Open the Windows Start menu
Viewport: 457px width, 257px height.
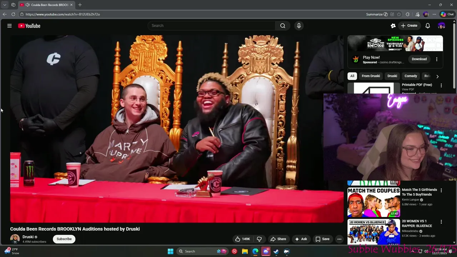click(x=171, y=251)
